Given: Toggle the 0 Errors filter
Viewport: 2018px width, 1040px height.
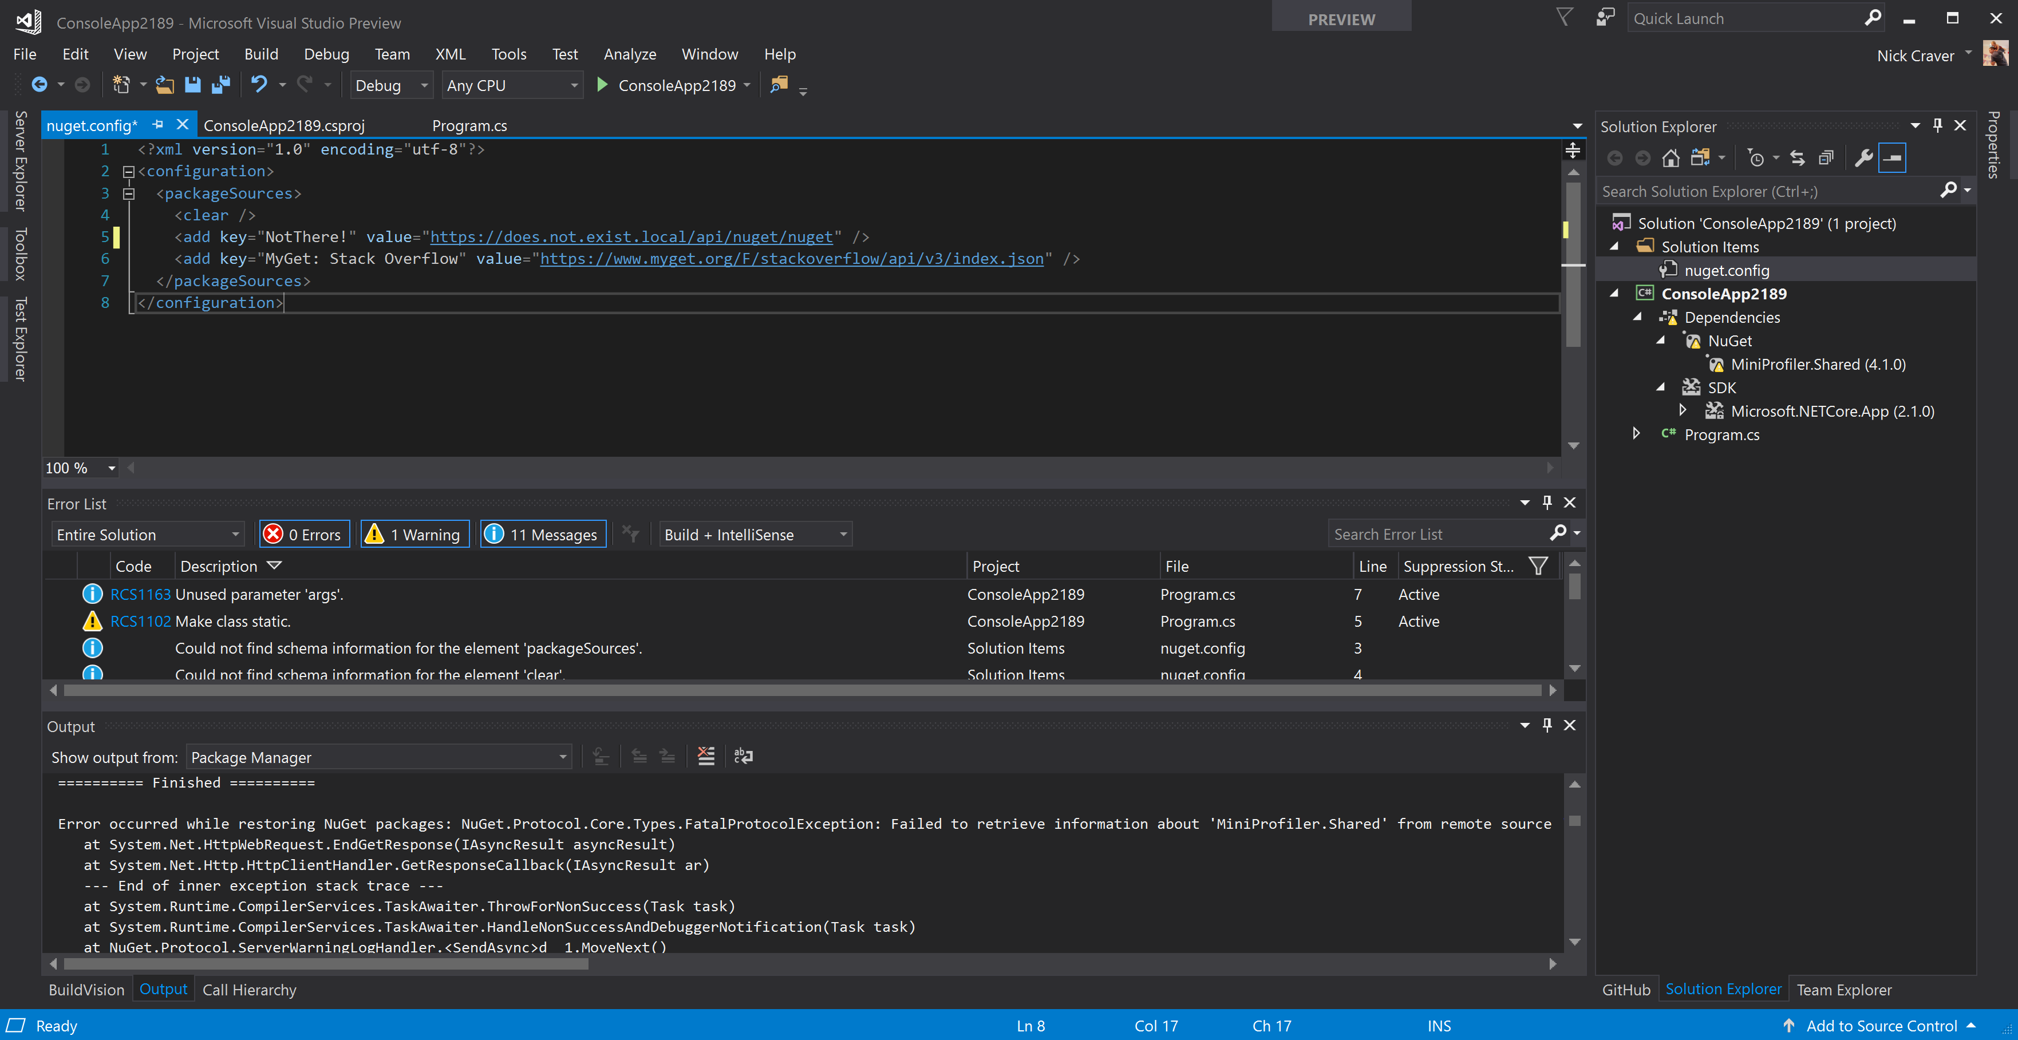Looking at the screenshot, I should click(304, 534).
